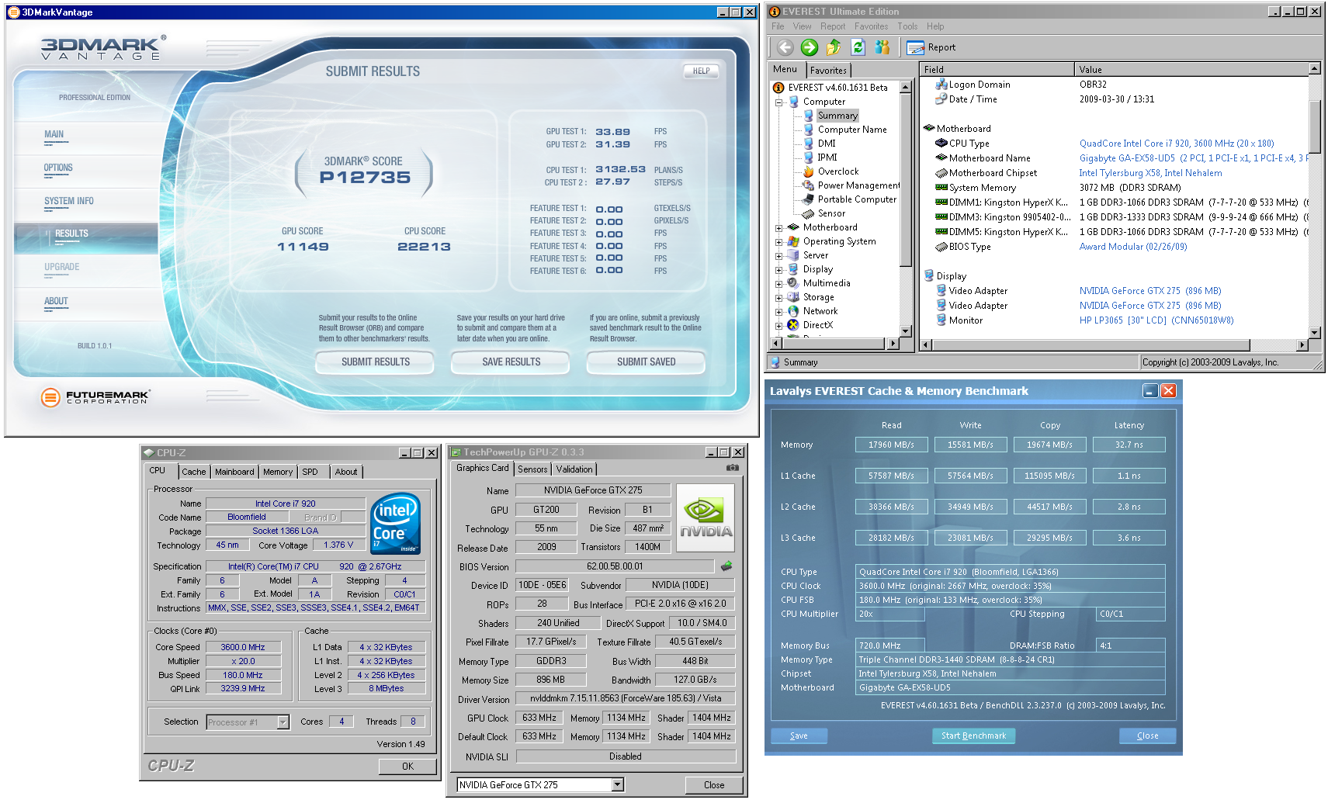Image resolution: width=1328 pixels, height=803 pixels.
Task: Expand the Server tree node
Action: coord(778,255)
